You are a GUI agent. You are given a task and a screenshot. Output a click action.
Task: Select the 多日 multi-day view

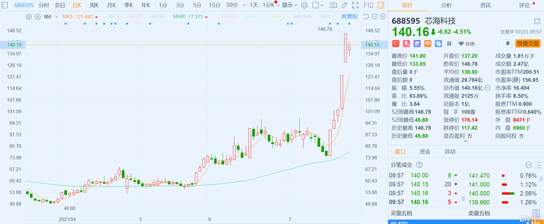pyautogui.click(x=60, y=5)
